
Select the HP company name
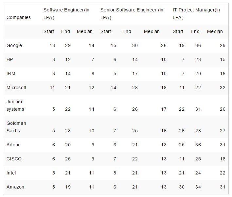point(9,59)
